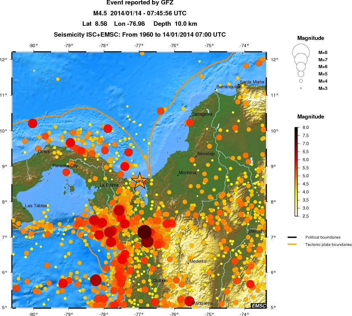Click the 'Manizales' map label
The height and width of the screenshot is (316, 352).
click(x=202, y=303)
